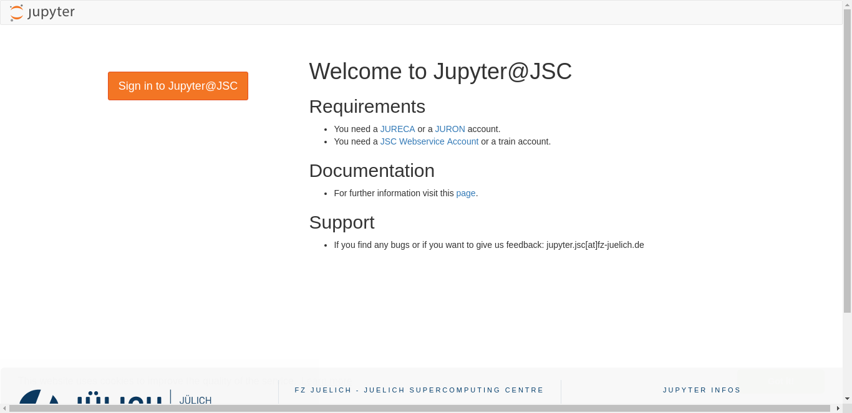Open the documentation page link
Viewport: 852px width, 413px height.
pyautogui.click(x=465, y=193)
